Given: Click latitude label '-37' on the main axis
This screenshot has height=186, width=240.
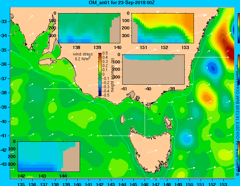Looking at the screenshot, I should point(4,79).
